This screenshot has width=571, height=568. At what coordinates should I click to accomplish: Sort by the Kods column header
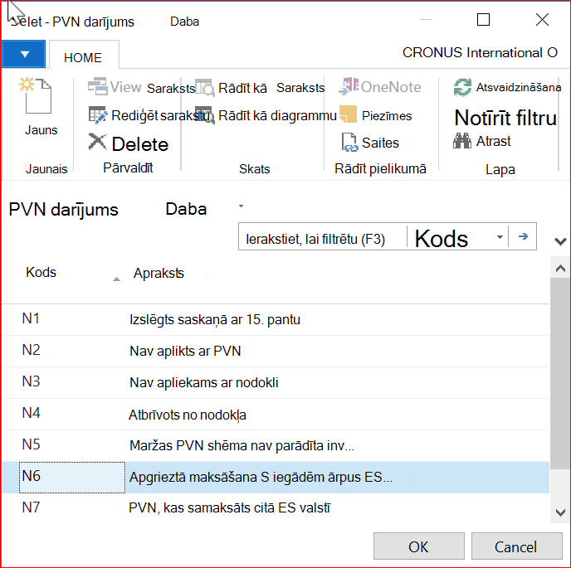click(x=41, y=272)
